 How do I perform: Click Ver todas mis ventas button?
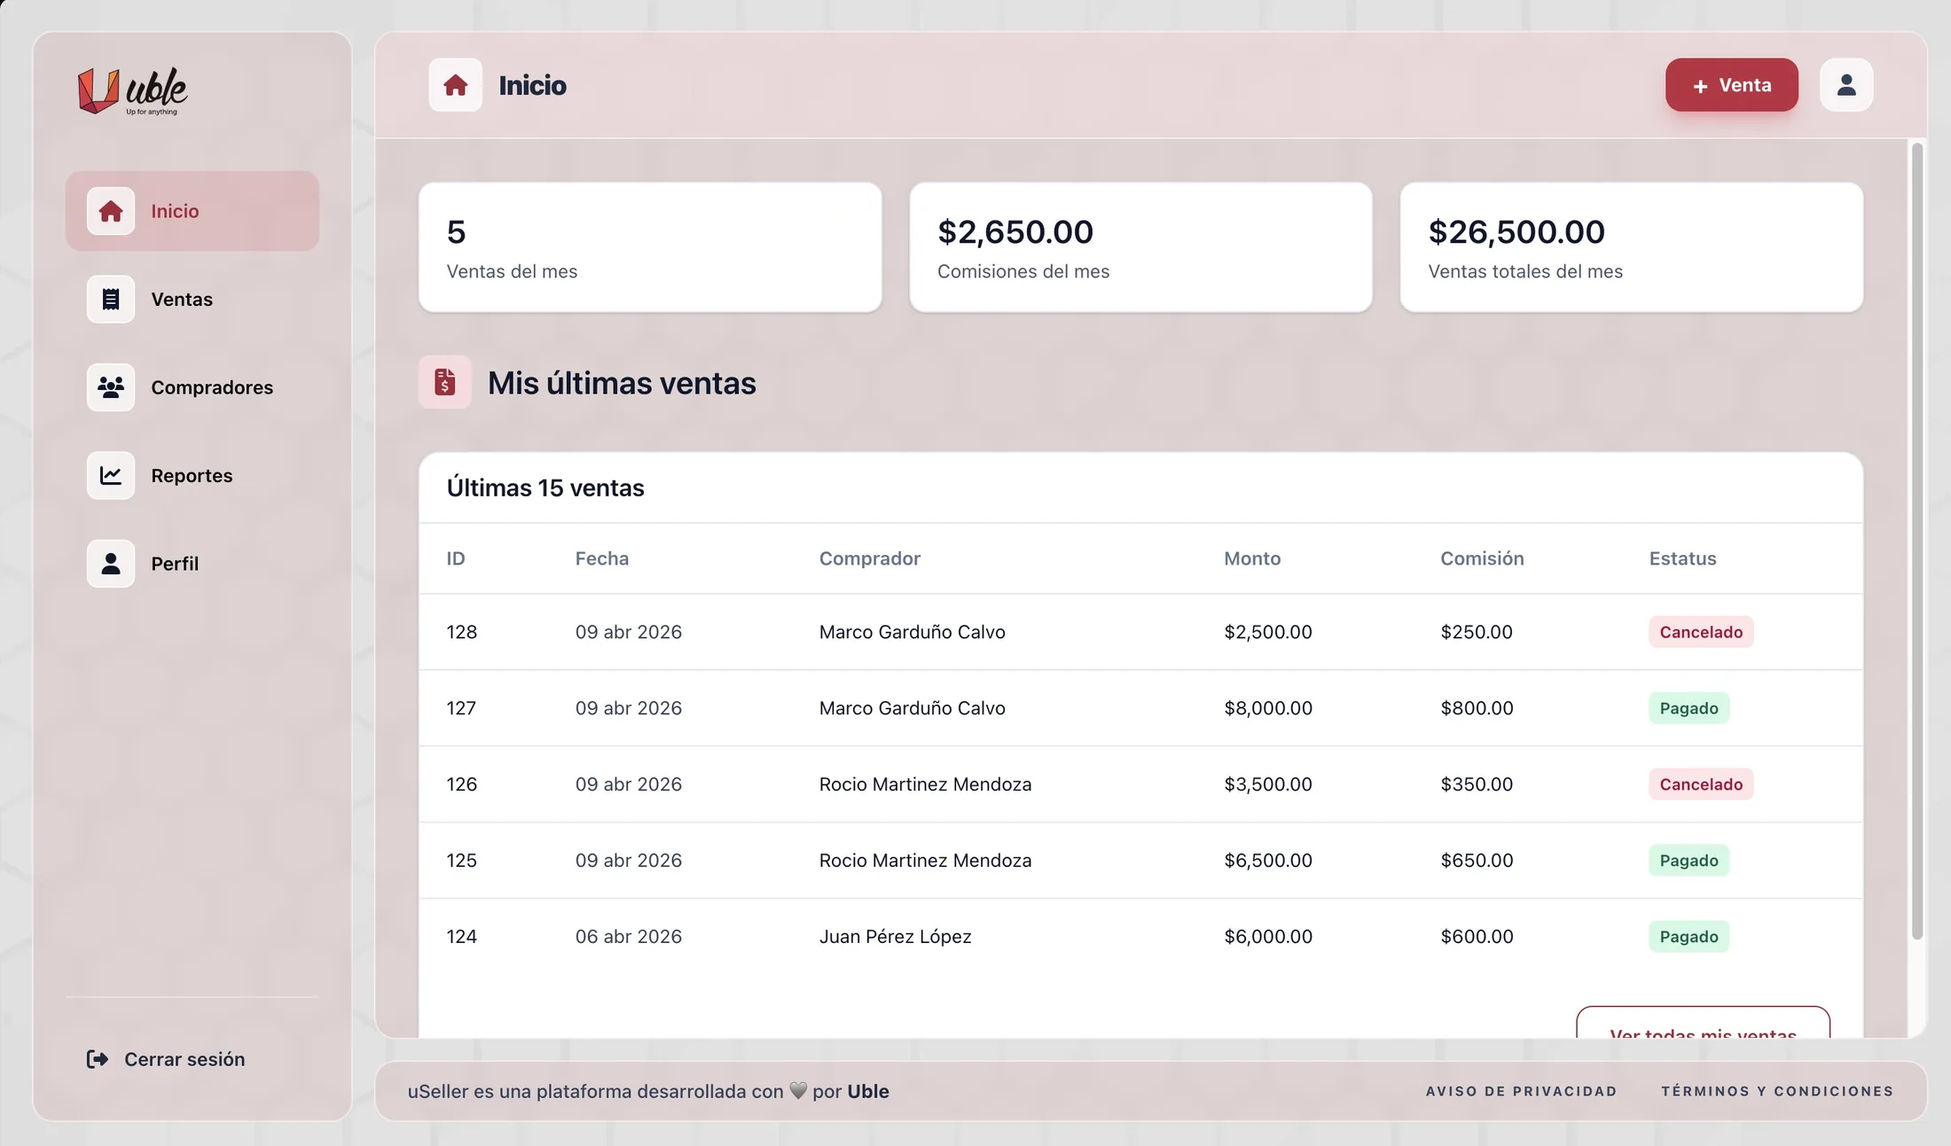pos(1703,1023)
